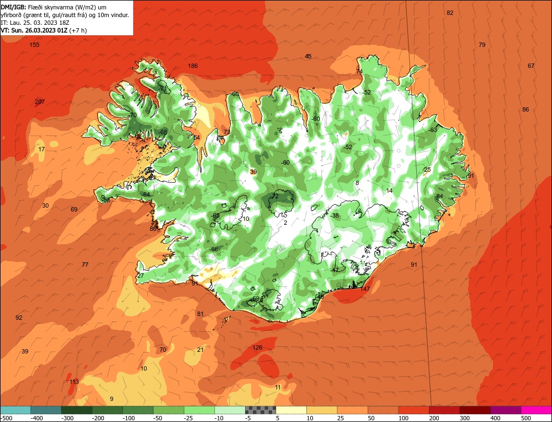The width and height of the screenshot is (552, 422).
Task: Click the value 126 on the map
Action: pyautogui.click(x=257, y=347)
